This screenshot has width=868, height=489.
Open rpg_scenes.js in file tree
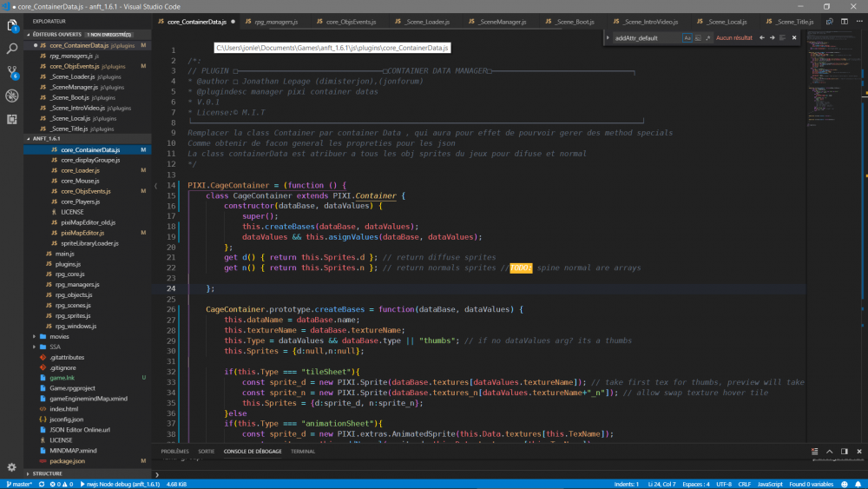point(73,305)
